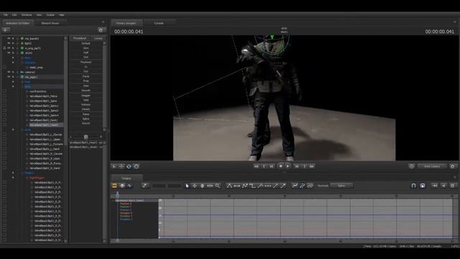This screenshot has width=460, height=259.
Task: Open Primary Viewport panel options arrow
Action: click(x=455, y=22)
